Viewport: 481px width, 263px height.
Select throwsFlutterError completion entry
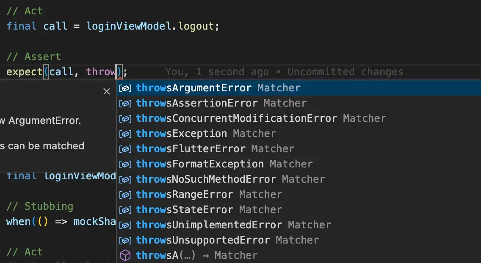[299, 149]
